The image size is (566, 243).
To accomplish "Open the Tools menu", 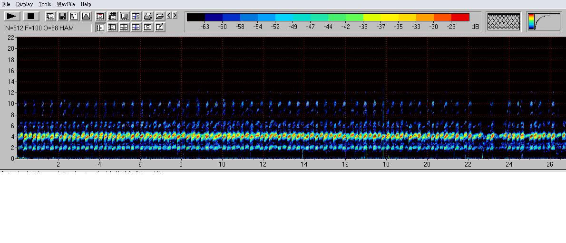I will [x=45, y=4].
